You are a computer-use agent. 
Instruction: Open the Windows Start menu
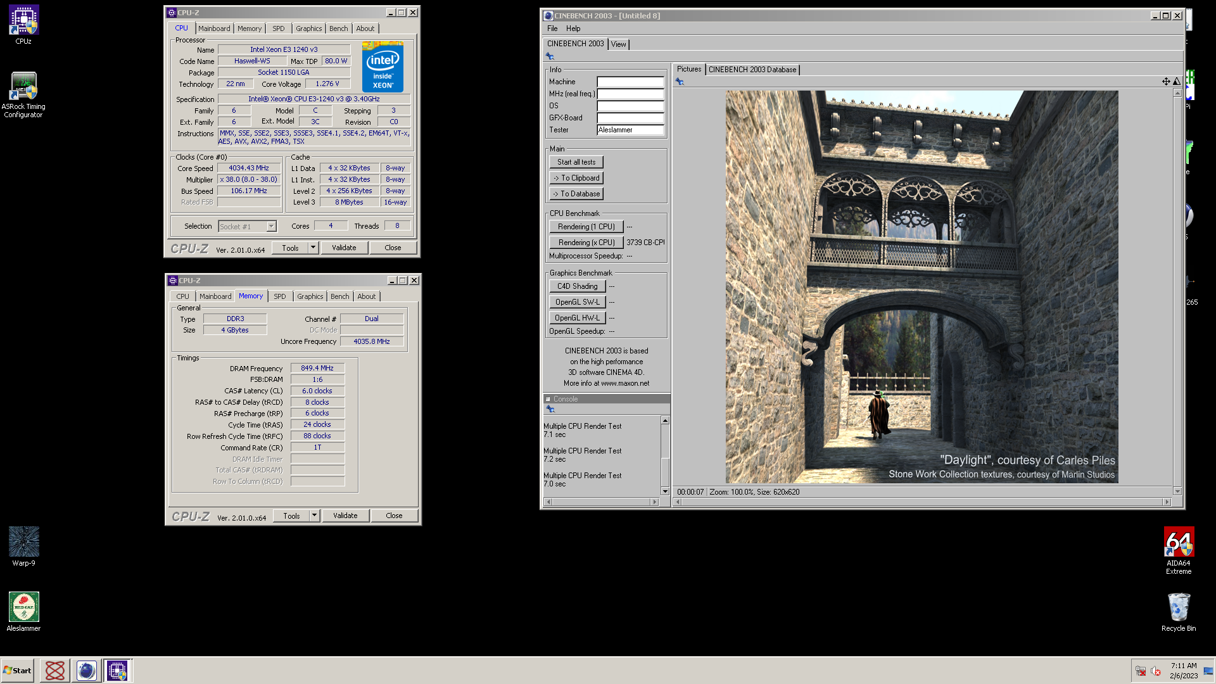point(17,671)
